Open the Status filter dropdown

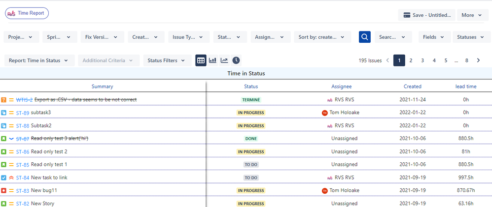[230, 37]
